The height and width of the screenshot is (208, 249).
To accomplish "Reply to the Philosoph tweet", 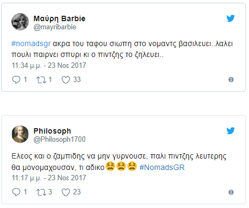I will click(x=16, y=192).
